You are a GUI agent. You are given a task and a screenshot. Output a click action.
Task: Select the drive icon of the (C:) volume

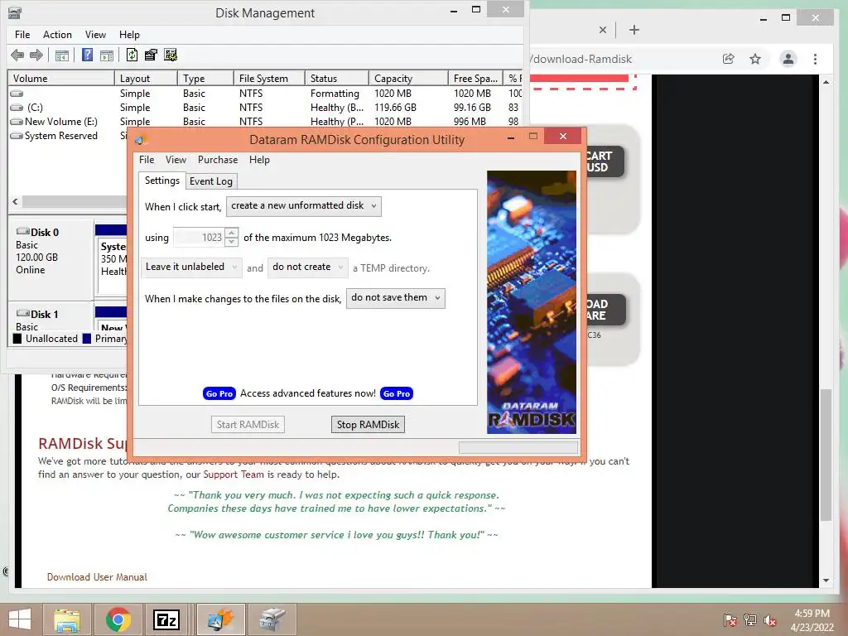point(17,108)
